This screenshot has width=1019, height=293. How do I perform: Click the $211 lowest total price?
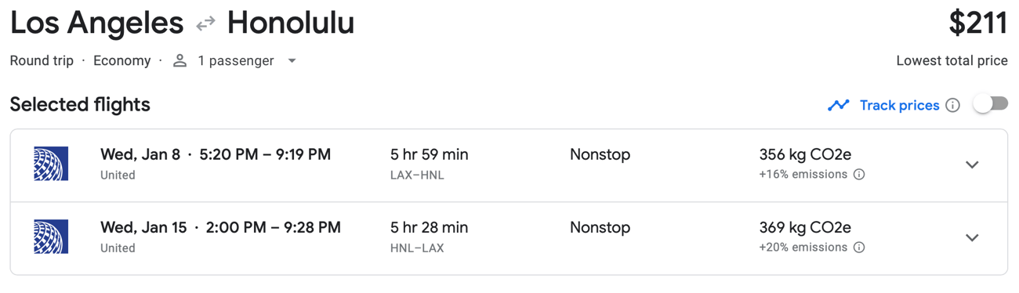tap(977, 24)
